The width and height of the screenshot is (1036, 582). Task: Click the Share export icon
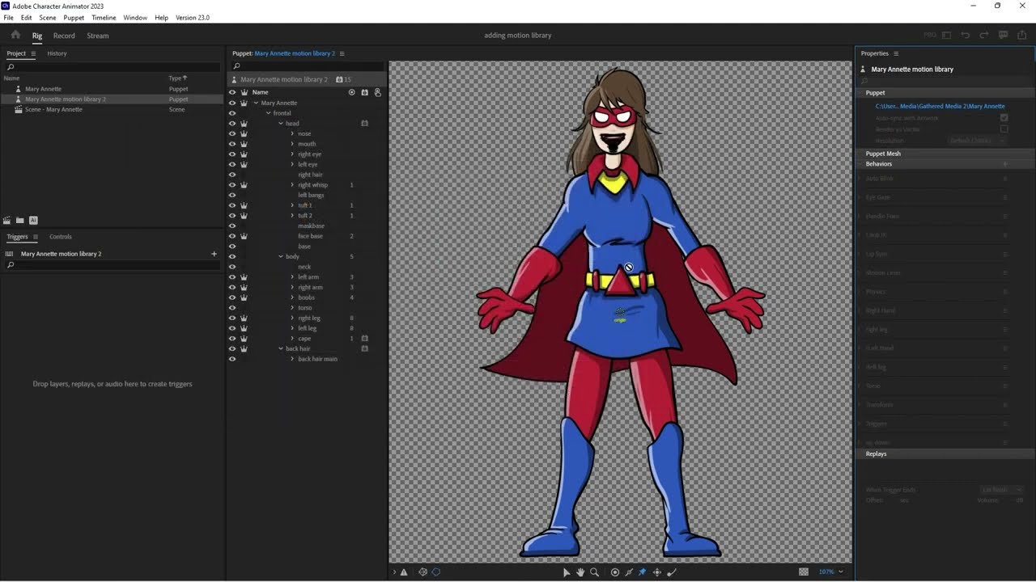1023,35
